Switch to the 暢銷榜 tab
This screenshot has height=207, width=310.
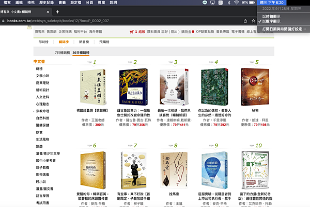pyautogui.click(x=64, y=42)
